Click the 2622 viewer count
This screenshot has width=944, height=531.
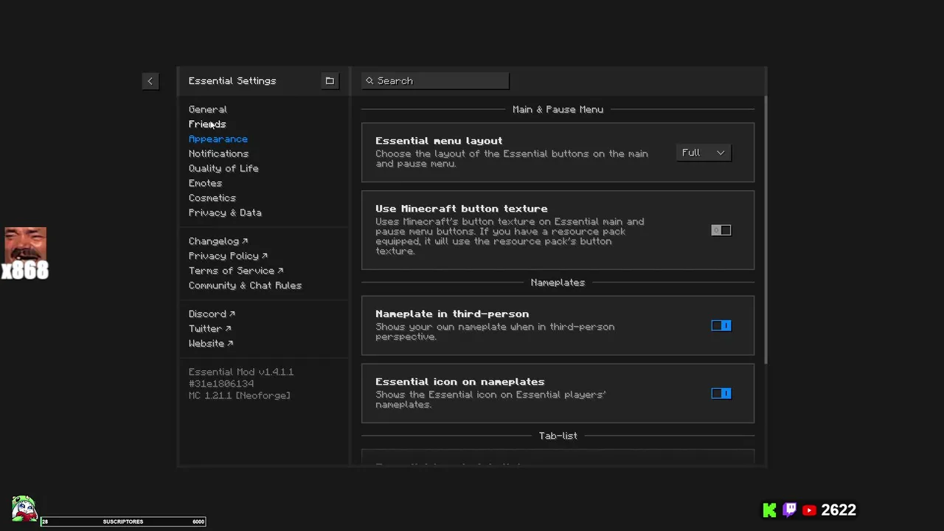coord(839,510)
